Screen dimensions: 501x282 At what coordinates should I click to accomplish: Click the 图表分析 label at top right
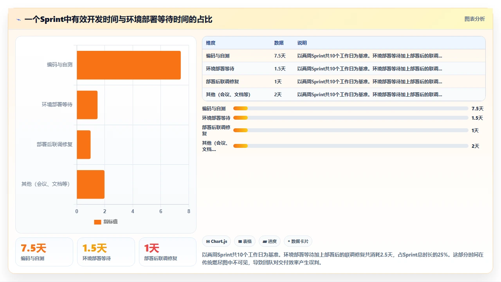474,19
